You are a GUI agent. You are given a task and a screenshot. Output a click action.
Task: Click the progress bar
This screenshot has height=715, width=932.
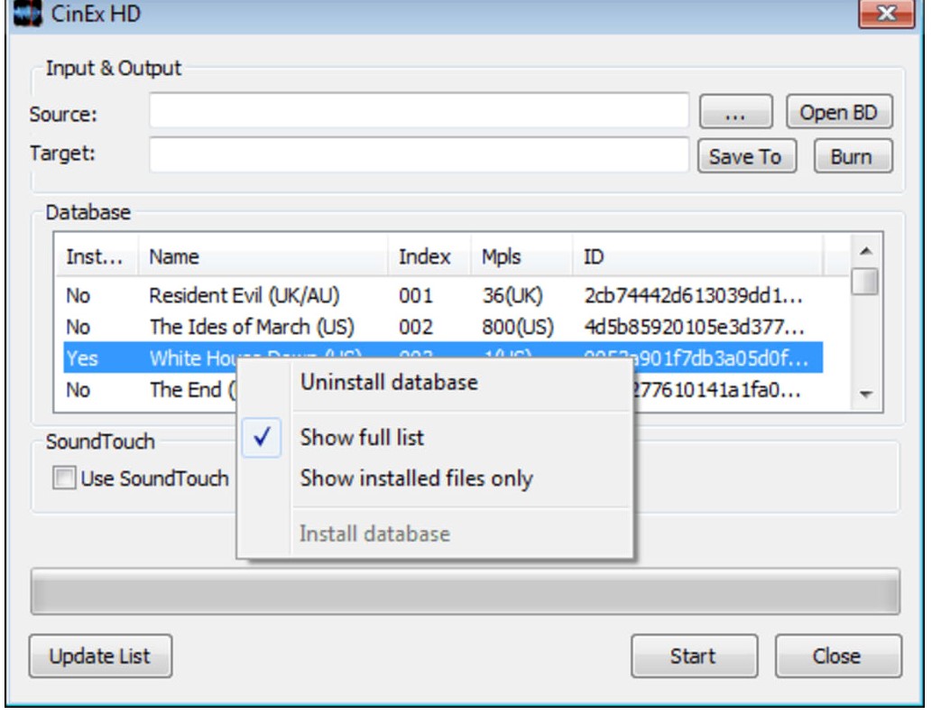[466, 592]
